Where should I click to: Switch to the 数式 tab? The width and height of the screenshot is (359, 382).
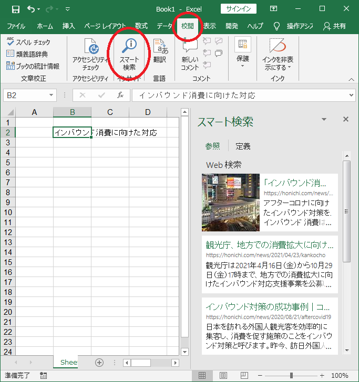coord(141,26)
